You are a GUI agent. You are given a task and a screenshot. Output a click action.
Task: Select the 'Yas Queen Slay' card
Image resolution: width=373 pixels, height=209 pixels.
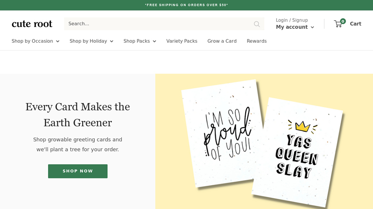tap(297, 152)
